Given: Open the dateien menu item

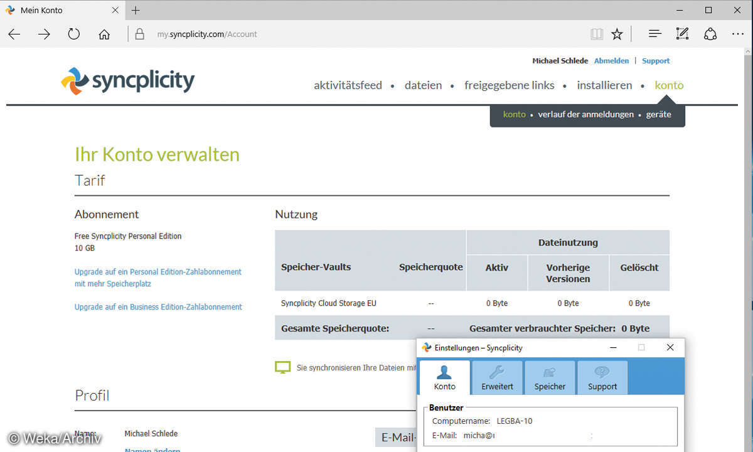Looking at the screenshot, I should pos(423,85).
